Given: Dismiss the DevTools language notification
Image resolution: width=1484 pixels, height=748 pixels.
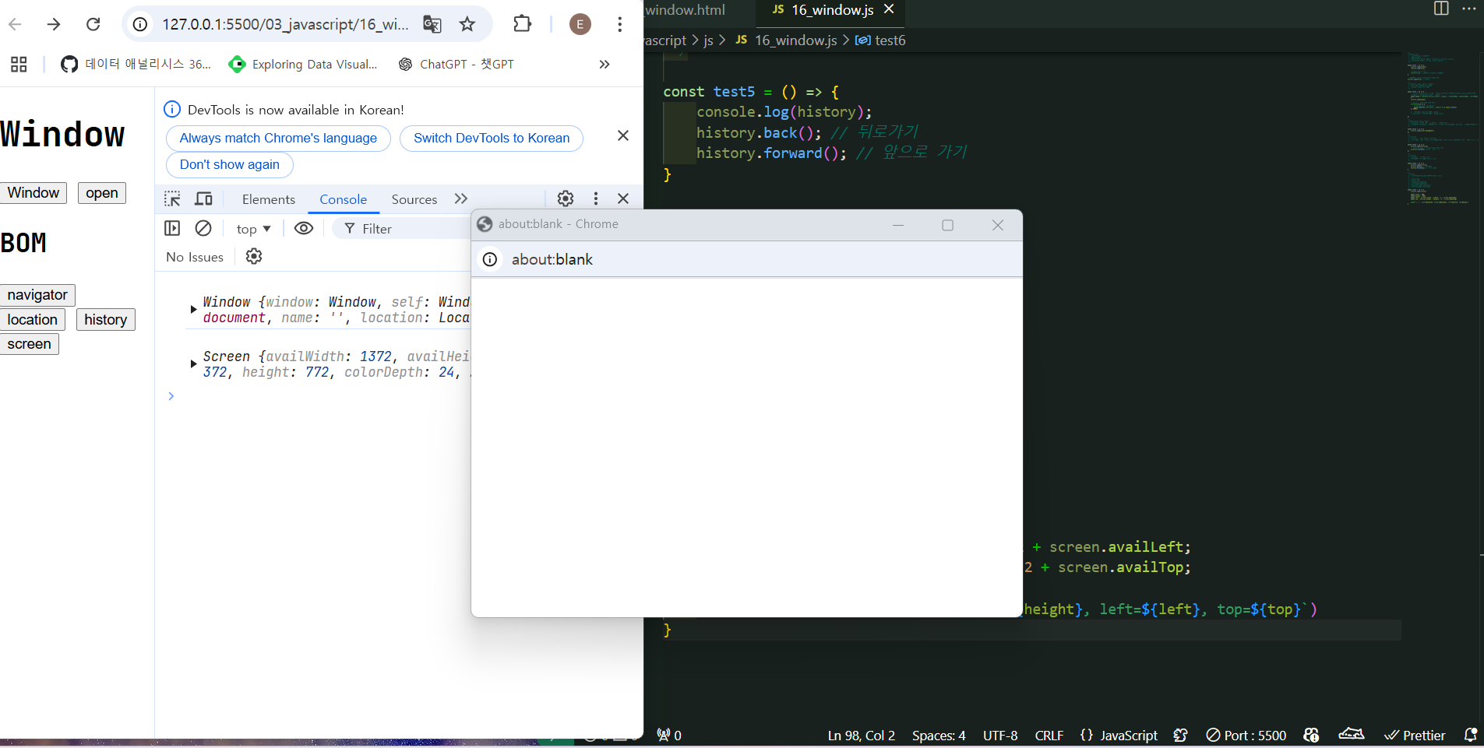Looking at the screenshot, I should point(623,135).
